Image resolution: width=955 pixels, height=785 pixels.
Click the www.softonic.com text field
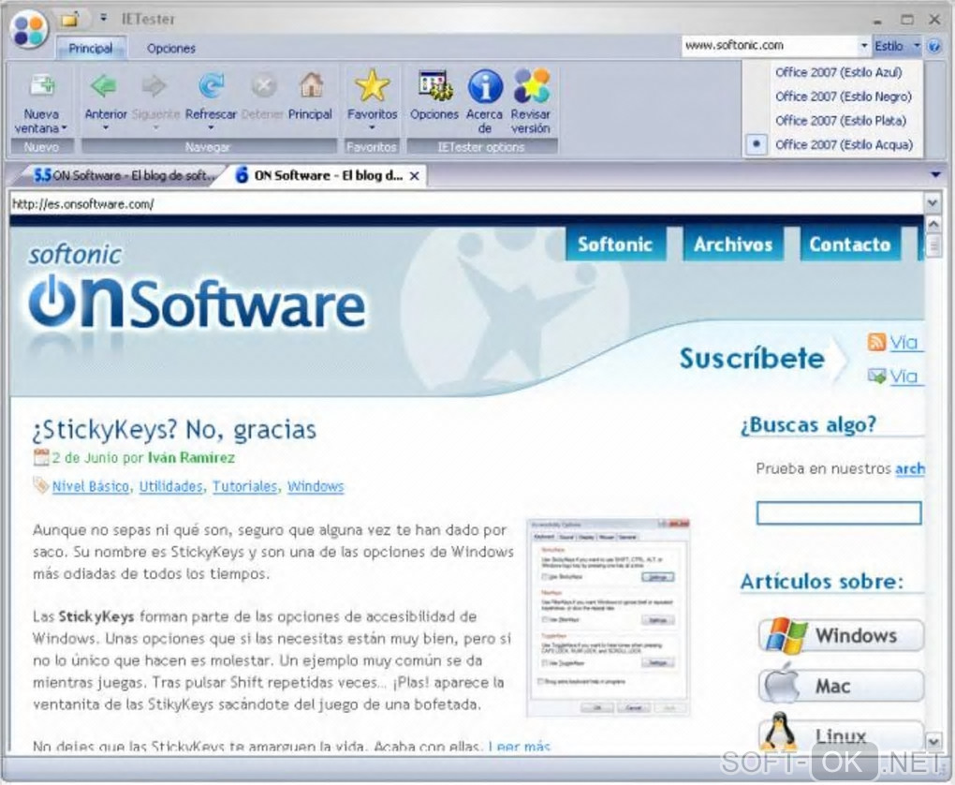[x=770, y=46]
